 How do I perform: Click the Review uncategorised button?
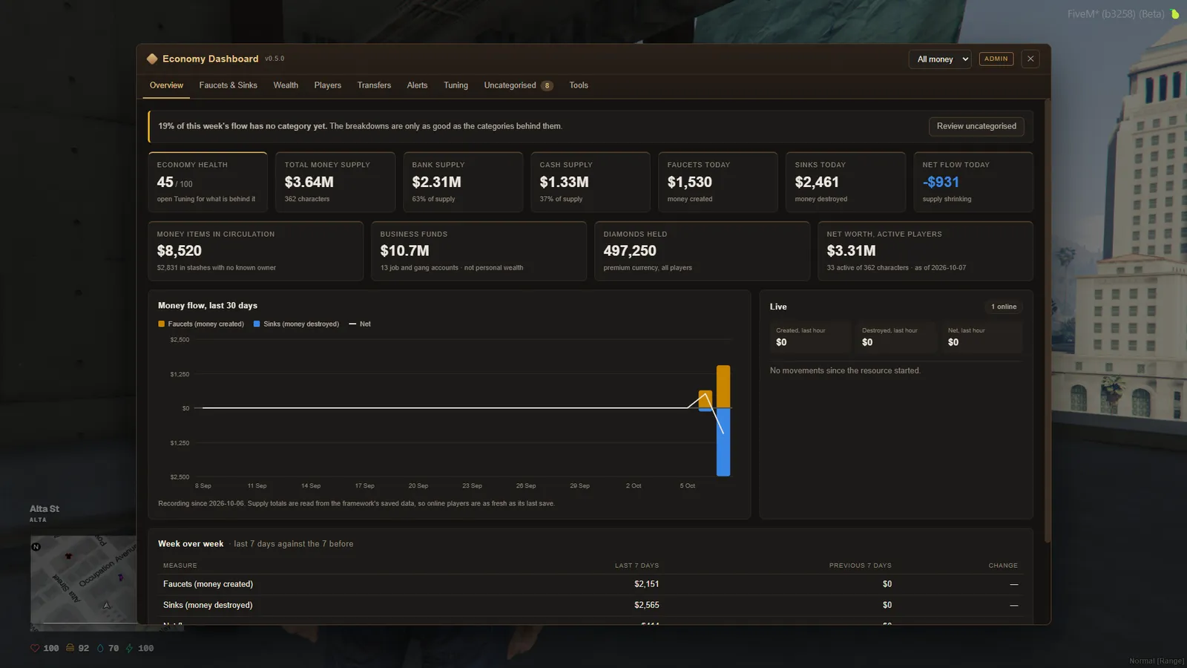point(976,126)
